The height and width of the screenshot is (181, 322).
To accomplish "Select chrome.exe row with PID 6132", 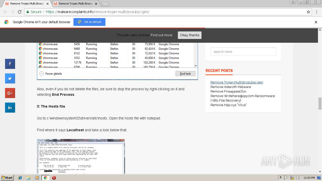I will coord(115,53).
